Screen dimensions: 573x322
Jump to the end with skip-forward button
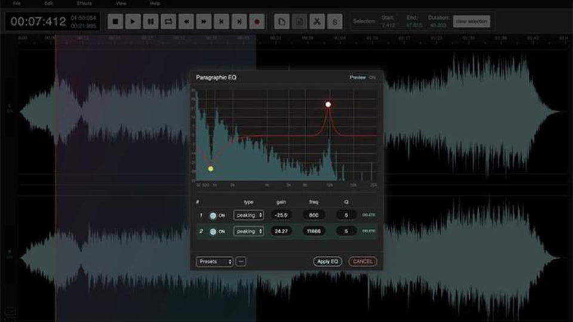(239, 21)
